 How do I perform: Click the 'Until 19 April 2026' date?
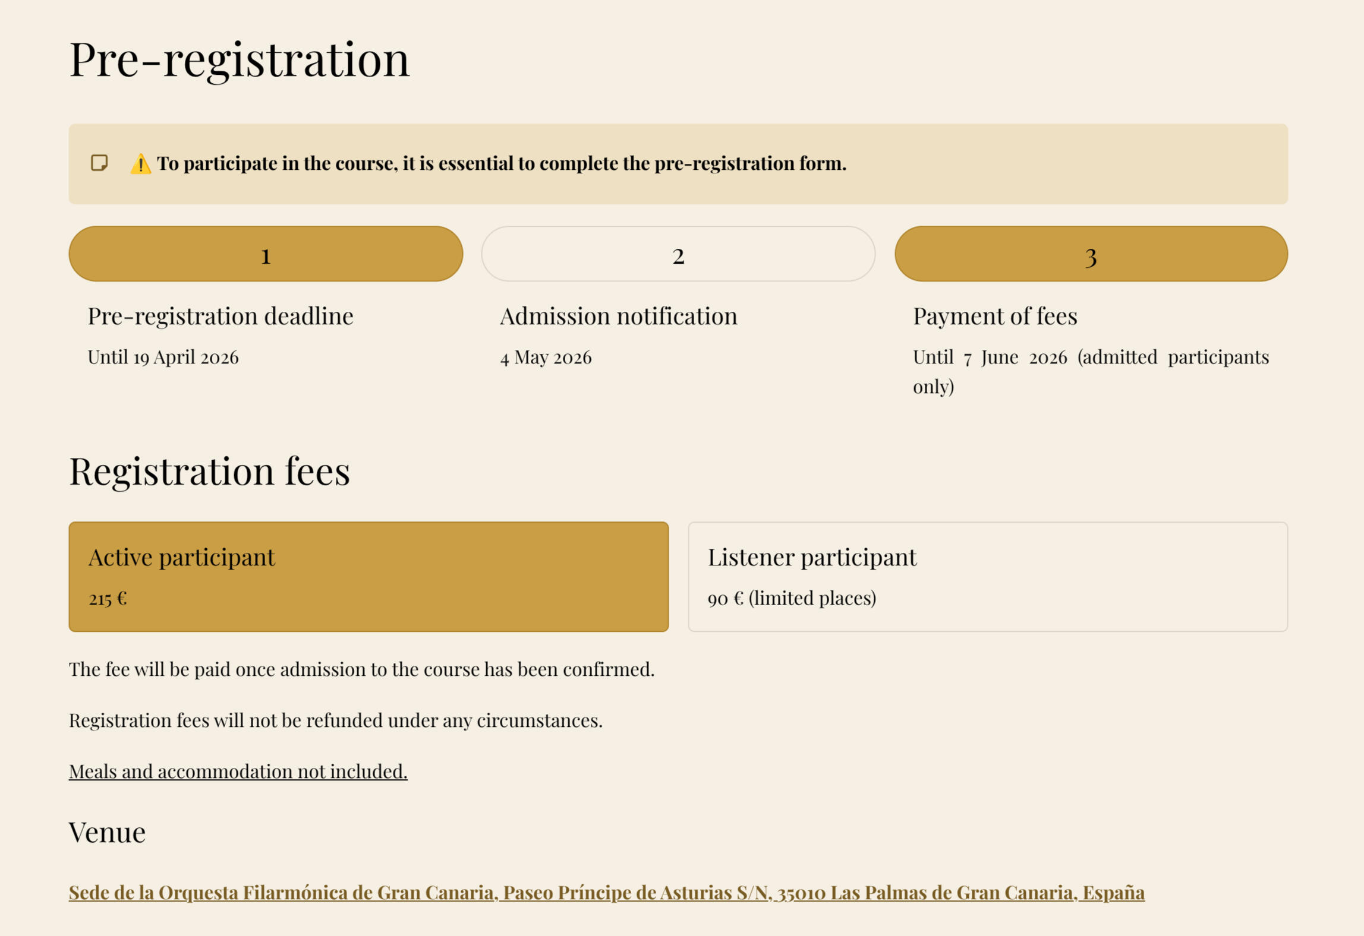[x=163, y=358]
